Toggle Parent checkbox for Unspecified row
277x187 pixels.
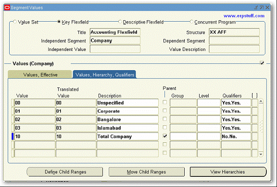[x=164, y=102]
